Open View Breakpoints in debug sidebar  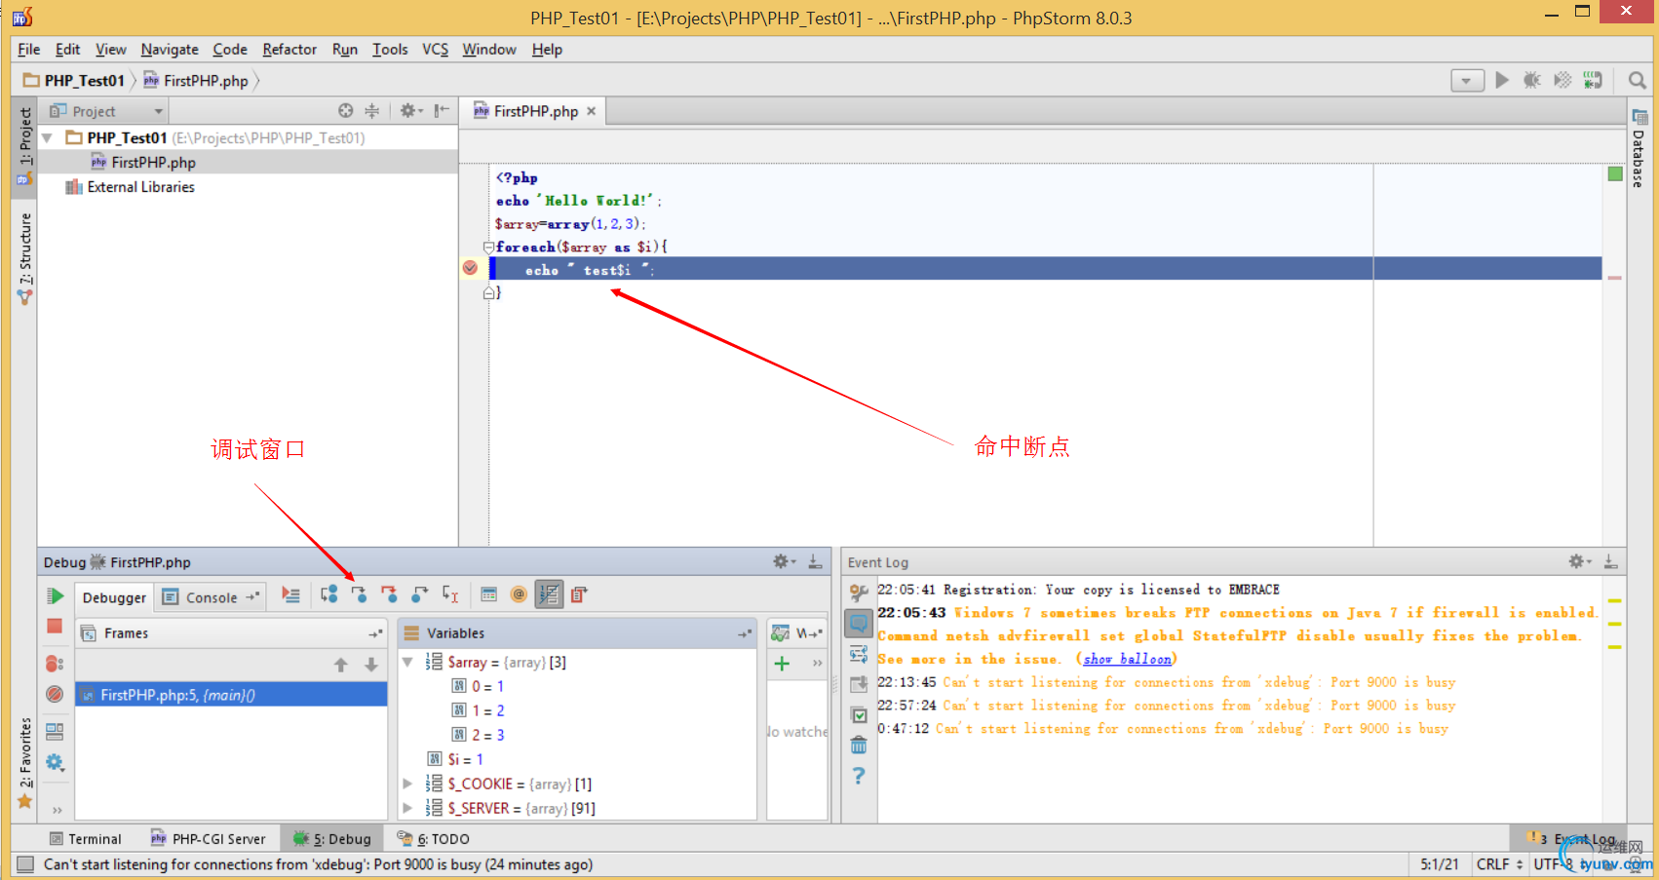point(55,664)
